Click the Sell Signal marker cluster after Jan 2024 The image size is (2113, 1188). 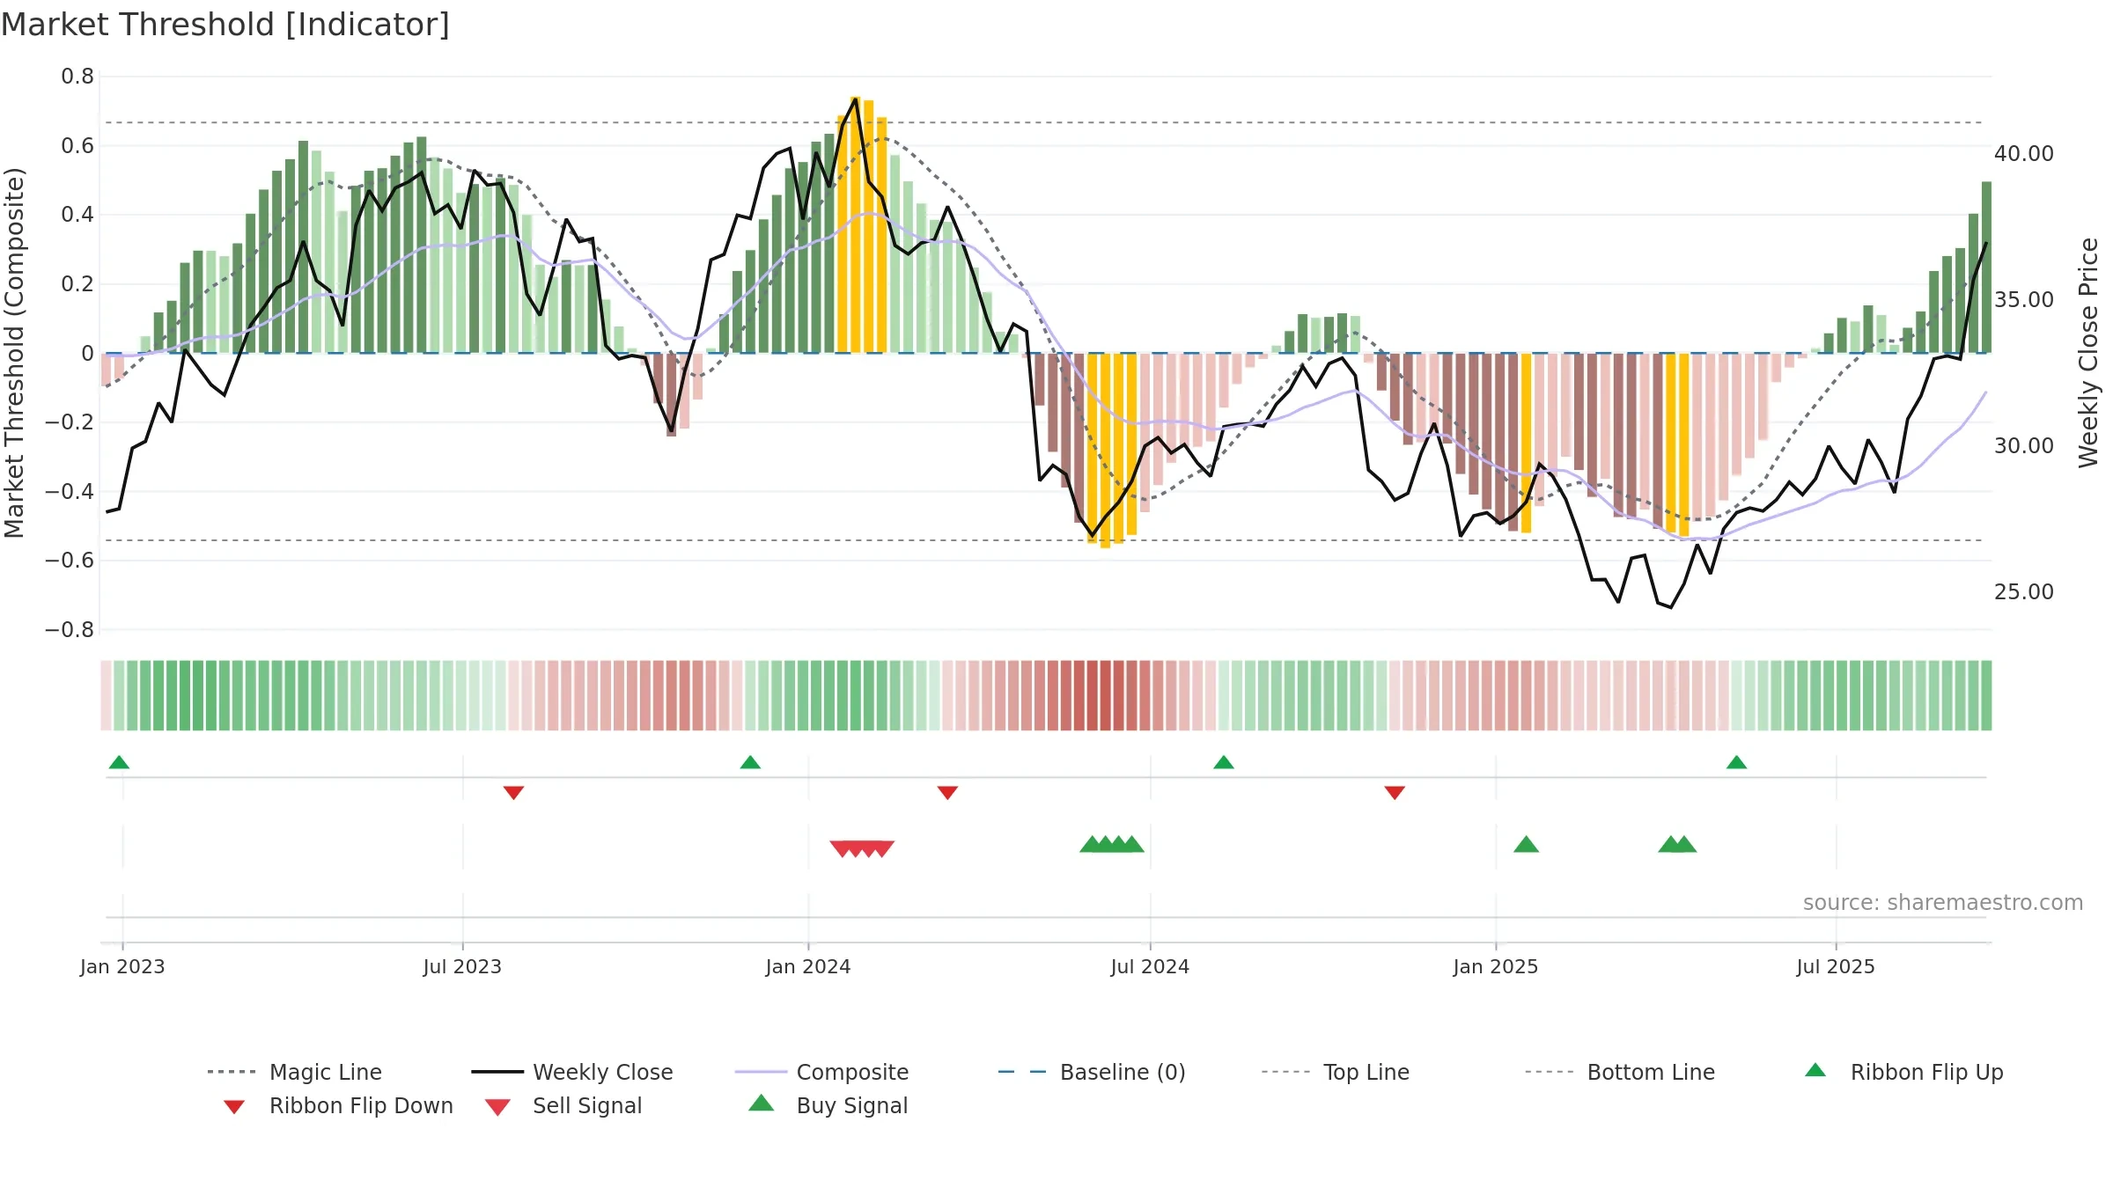[862, 849]
